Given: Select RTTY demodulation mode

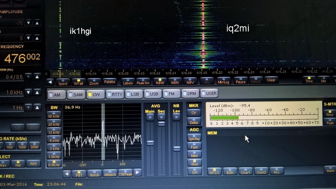Looking at the screenshot, I should [115, 94].
